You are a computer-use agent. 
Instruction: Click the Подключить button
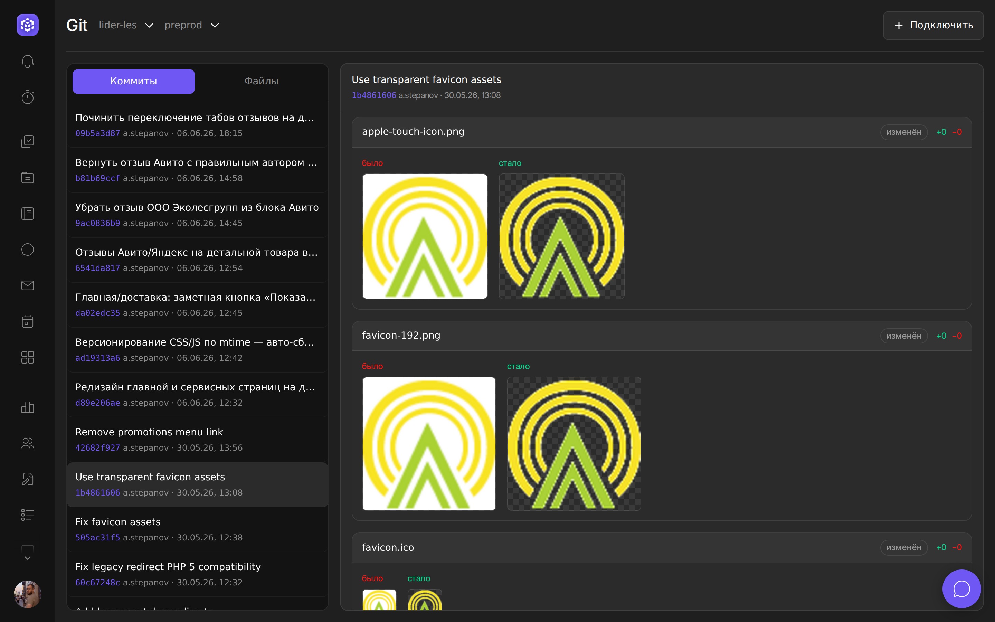click(933, 26)
